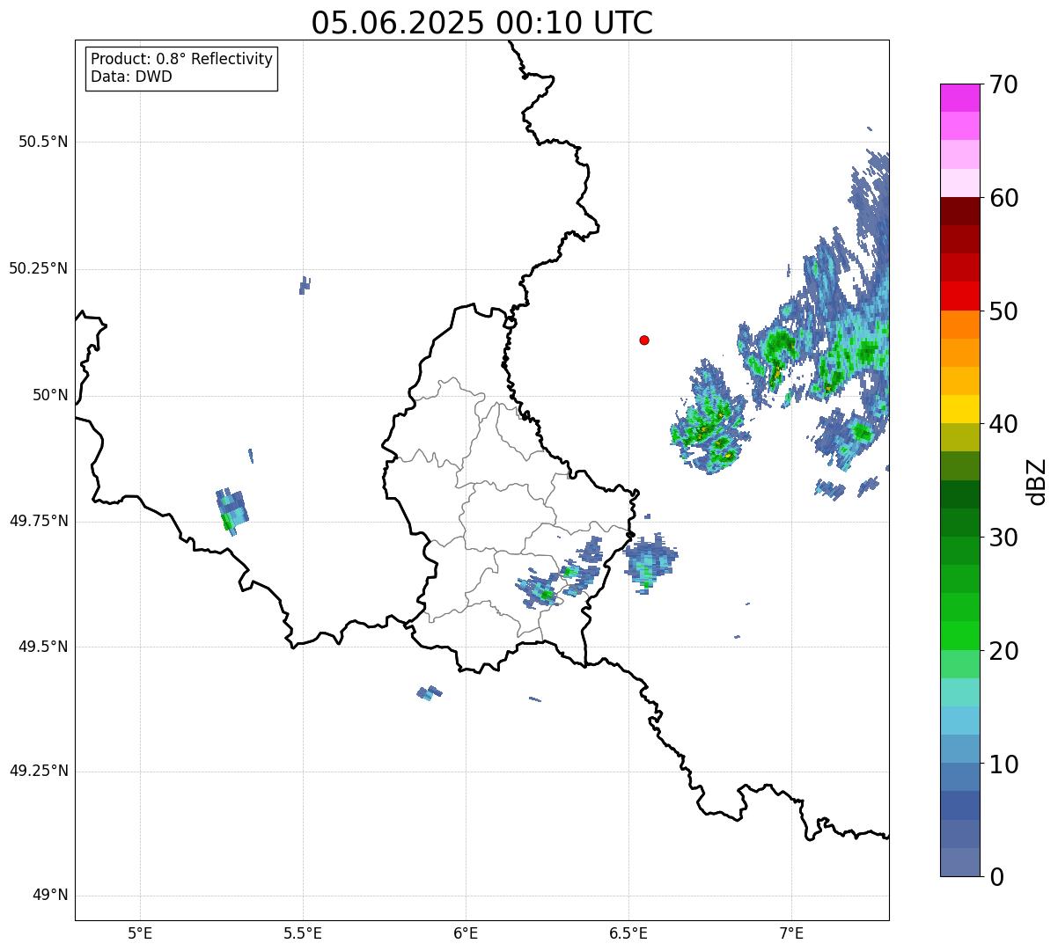Click the 50.5°N latitude label
Image resolution: width=1058 pixels, height=951 pixels.
43,142
